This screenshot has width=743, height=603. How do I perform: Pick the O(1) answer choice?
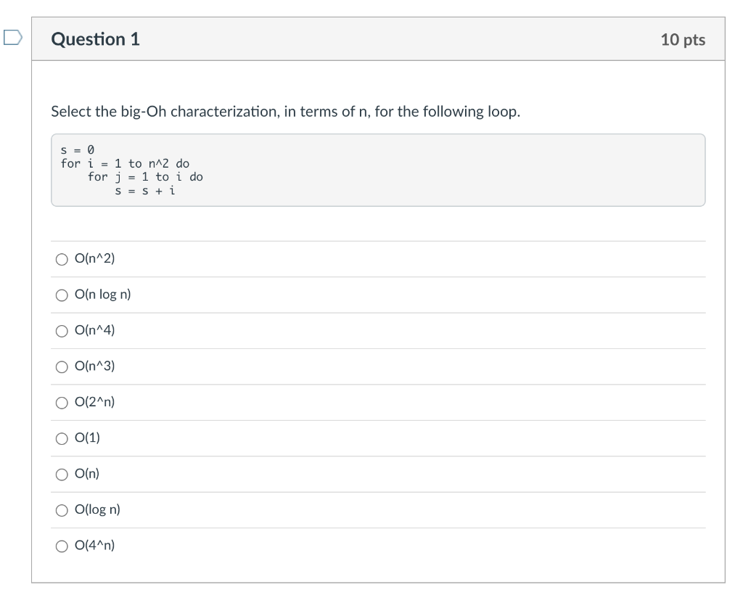pos(62,438)
